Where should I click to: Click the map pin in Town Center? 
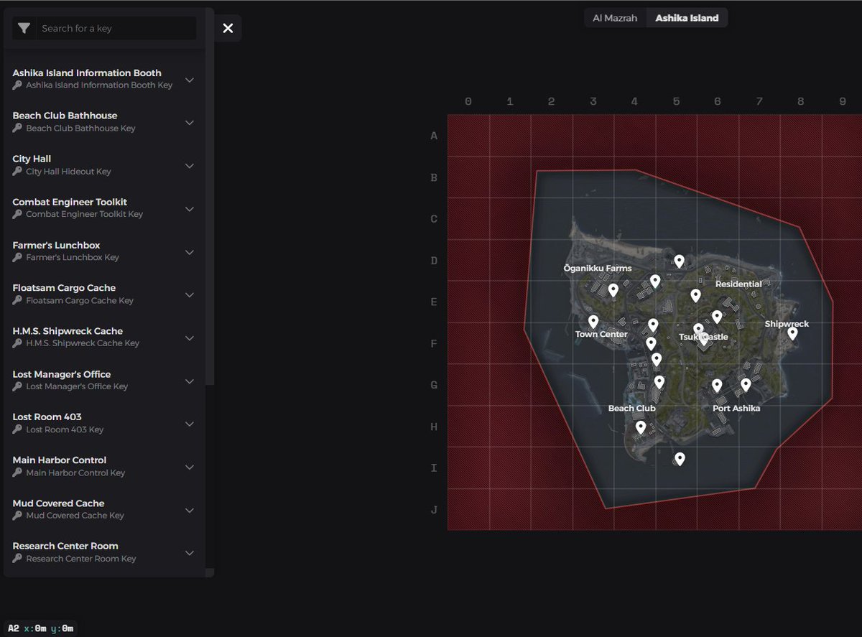(593, 322)
